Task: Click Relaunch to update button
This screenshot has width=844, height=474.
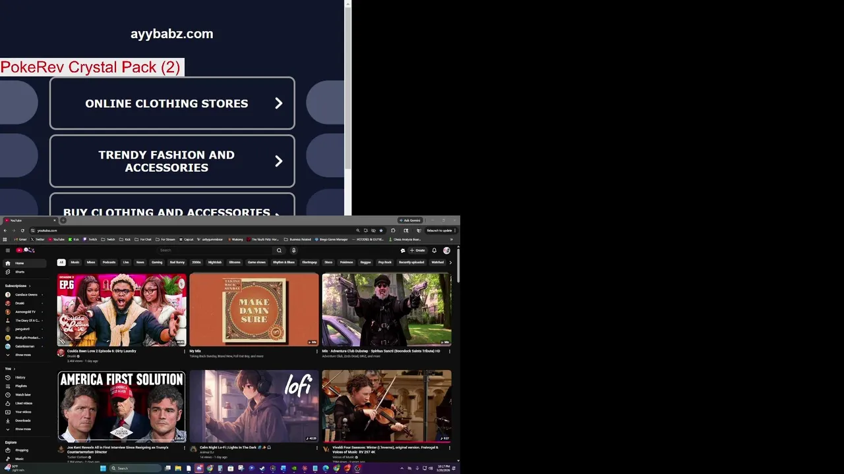Action: [440, 230]
